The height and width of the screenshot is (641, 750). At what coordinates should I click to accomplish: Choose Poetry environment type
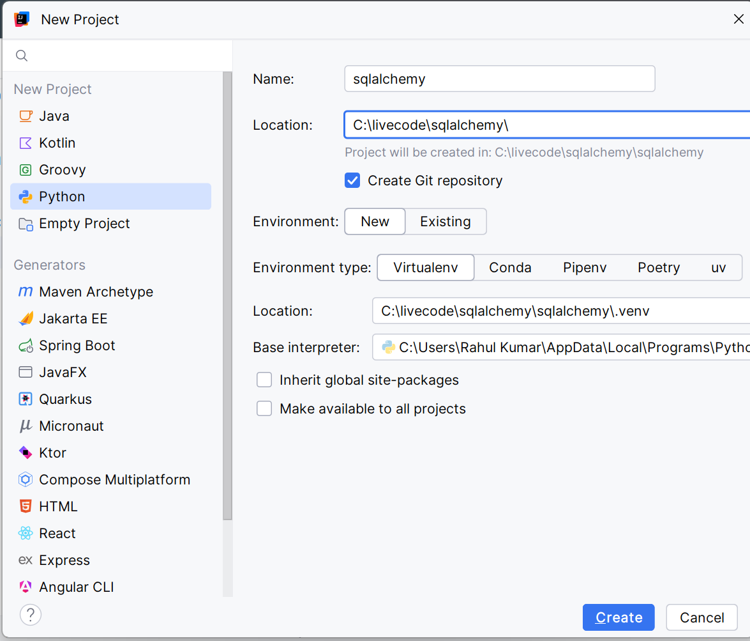pyautogui.click(x=658, y=268)
